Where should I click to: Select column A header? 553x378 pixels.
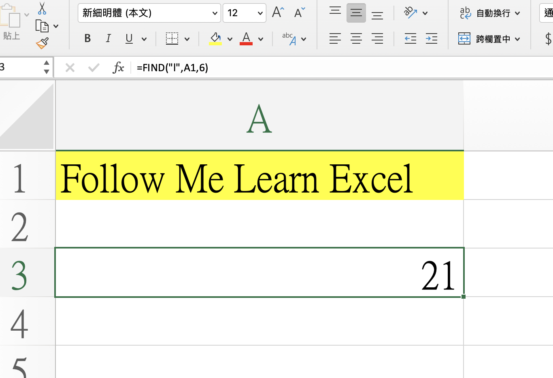[x=259, y=115]
